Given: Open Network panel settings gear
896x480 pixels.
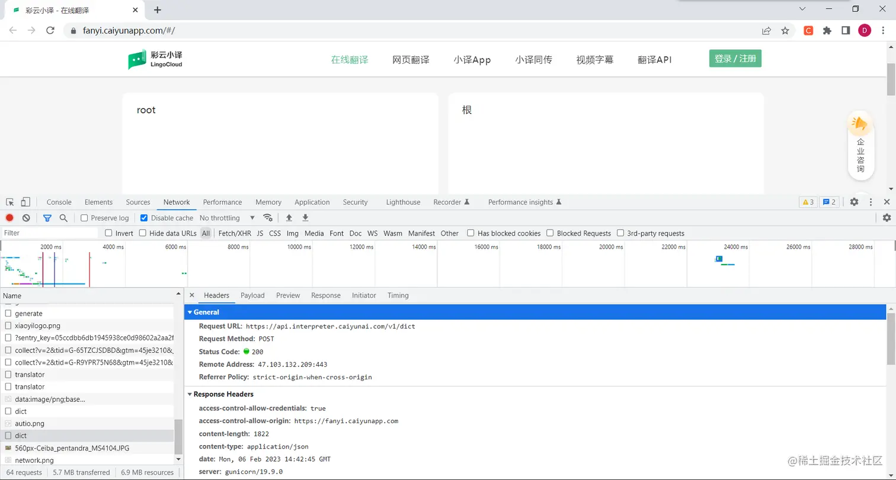Looking at the screenshot, I should (887, 218).
